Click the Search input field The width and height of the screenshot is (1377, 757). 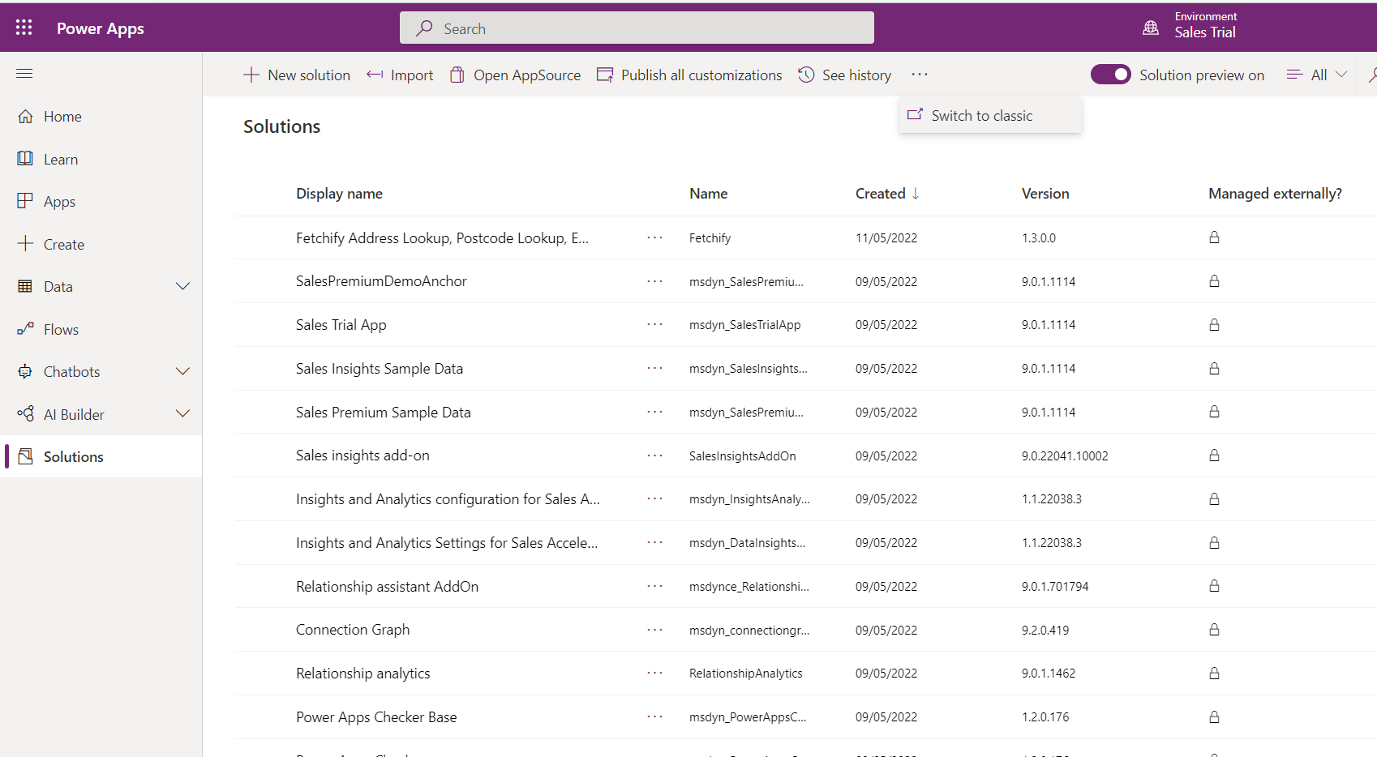(x=637, y=28)
